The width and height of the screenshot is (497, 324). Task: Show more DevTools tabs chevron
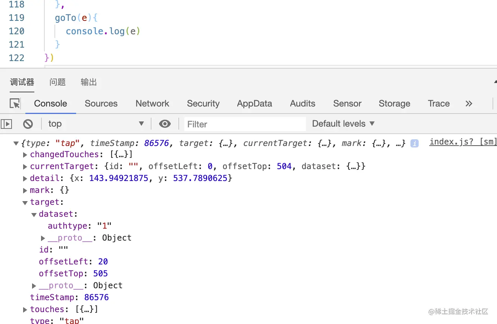(x=469, y=104)
